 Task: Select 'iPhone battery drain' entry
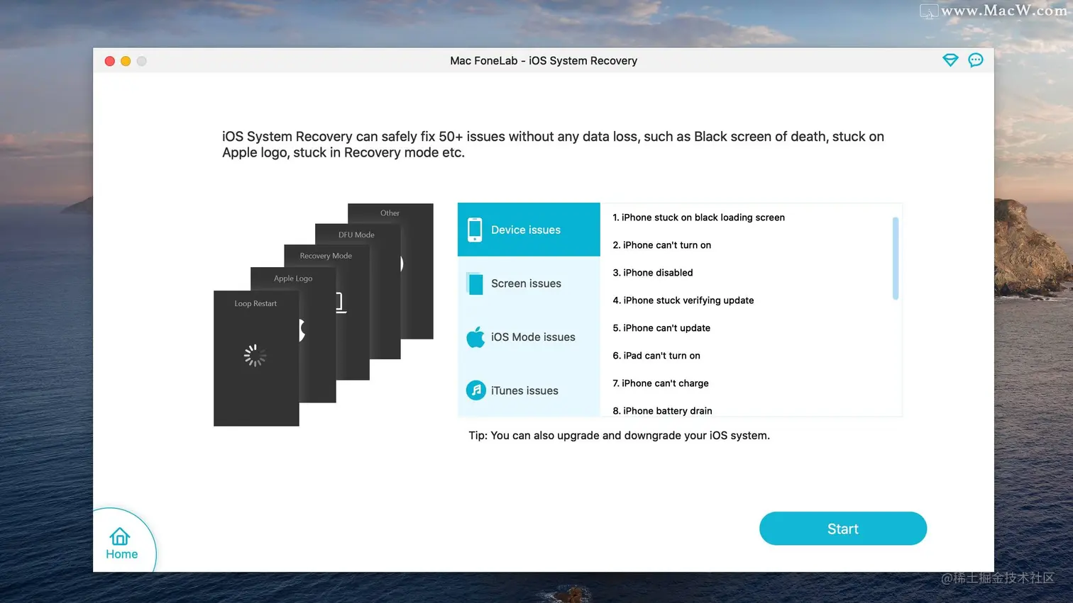662,411
